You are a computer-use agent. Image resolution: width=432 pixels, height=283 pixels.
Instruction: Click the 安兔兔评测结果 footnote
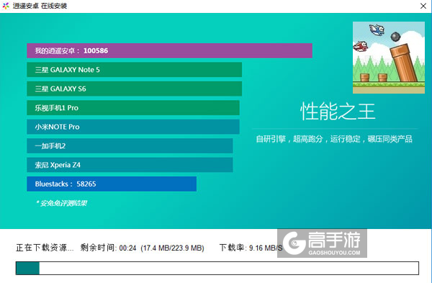(x=61, y=203)
